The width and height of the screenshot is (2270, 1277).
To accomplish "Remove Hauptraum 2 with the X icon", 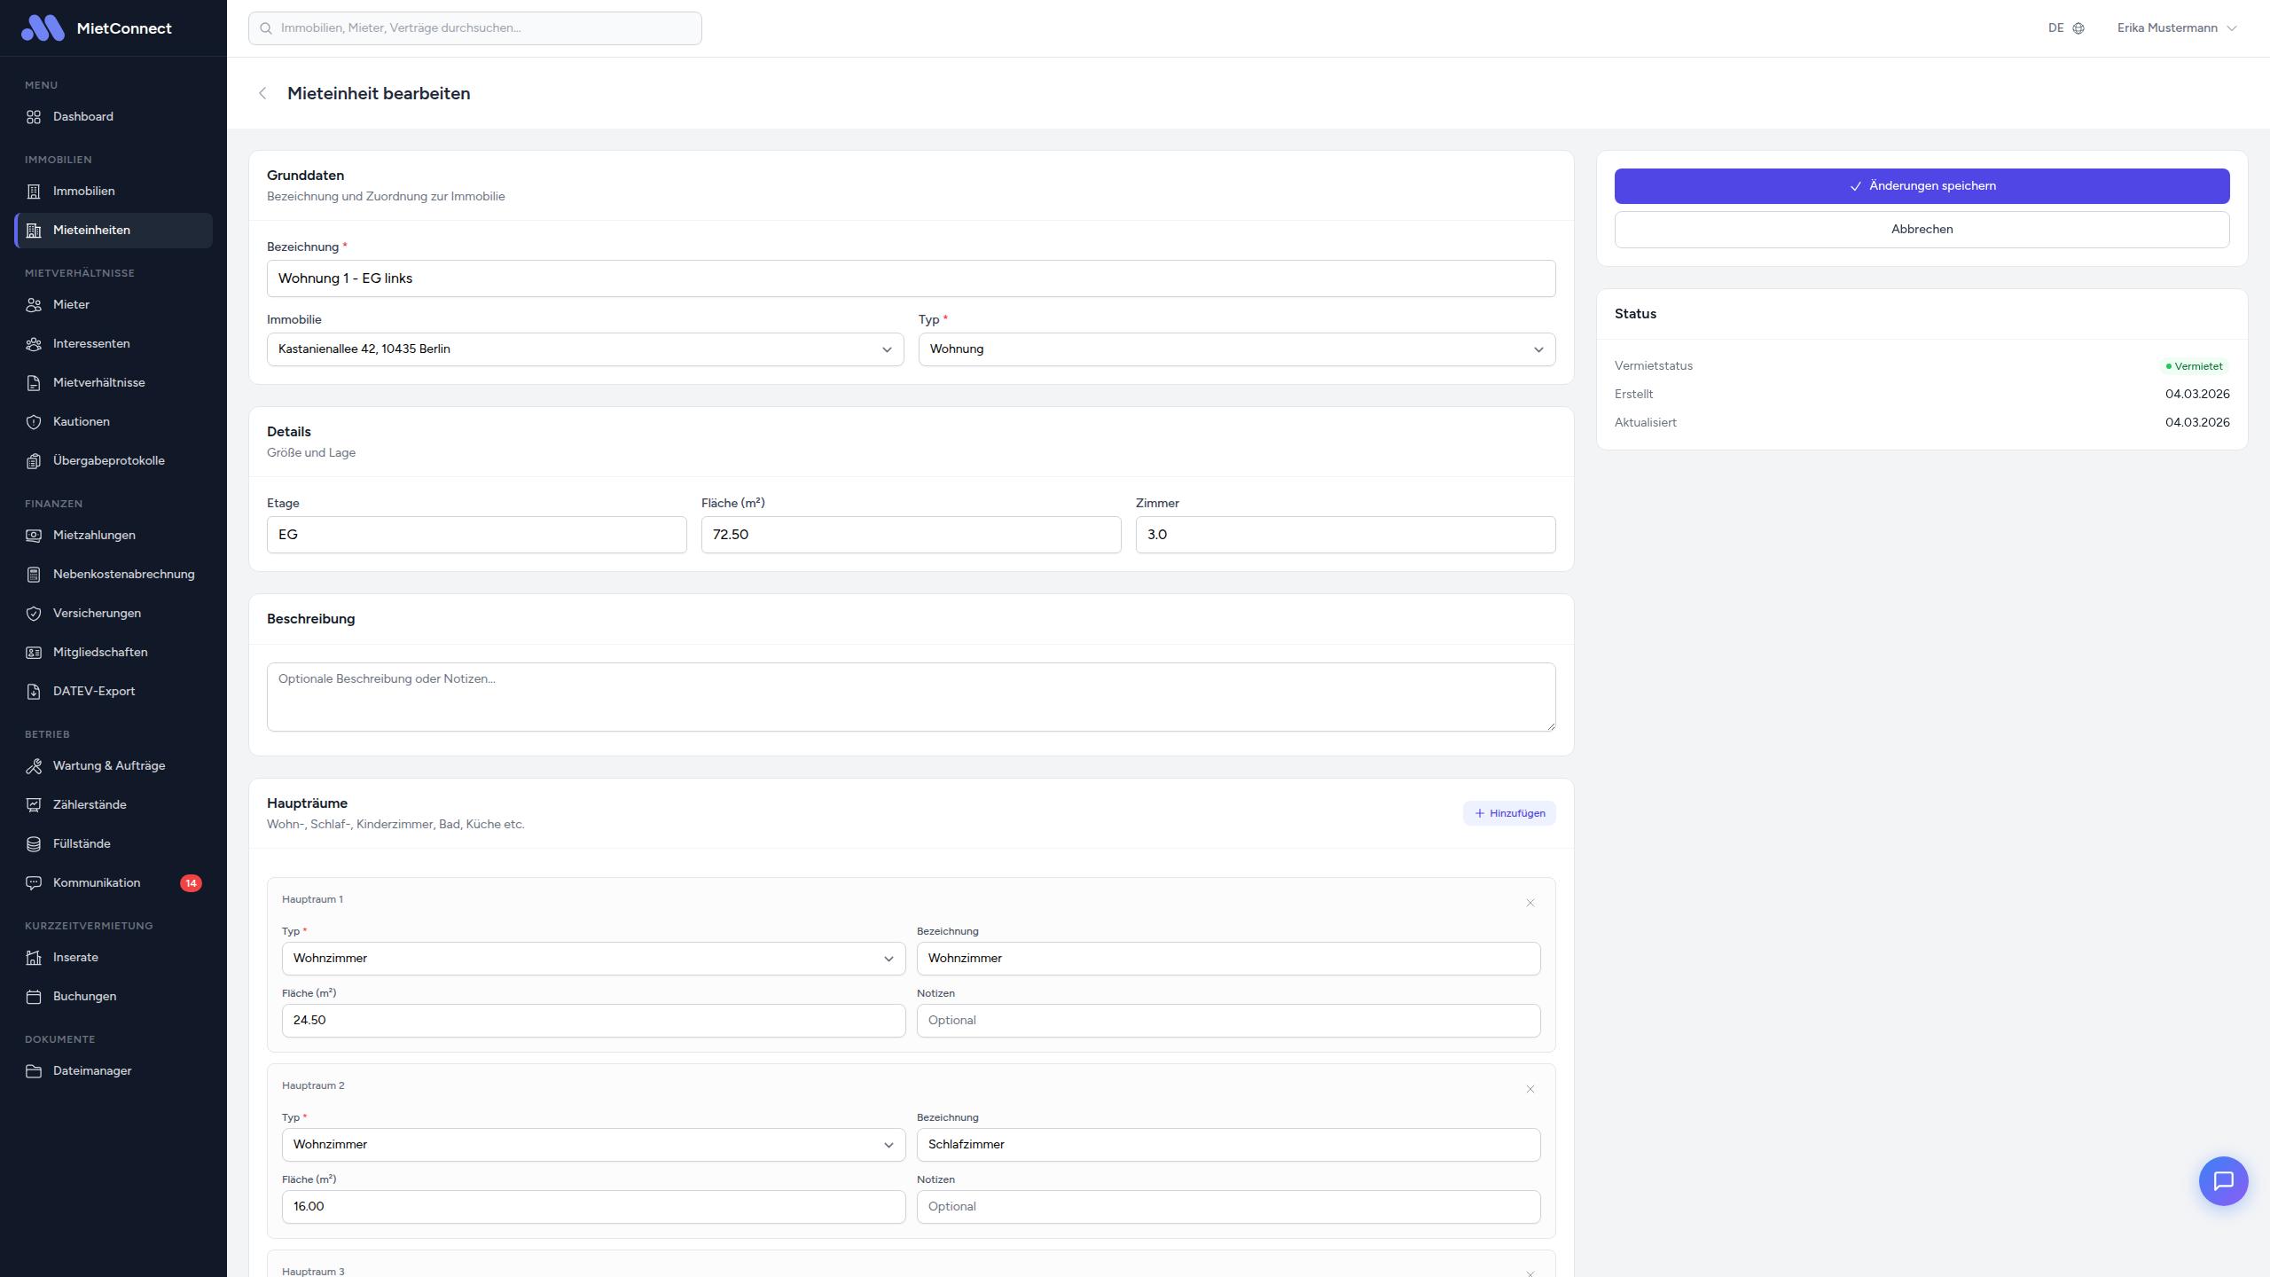I will (1530, 1089).
